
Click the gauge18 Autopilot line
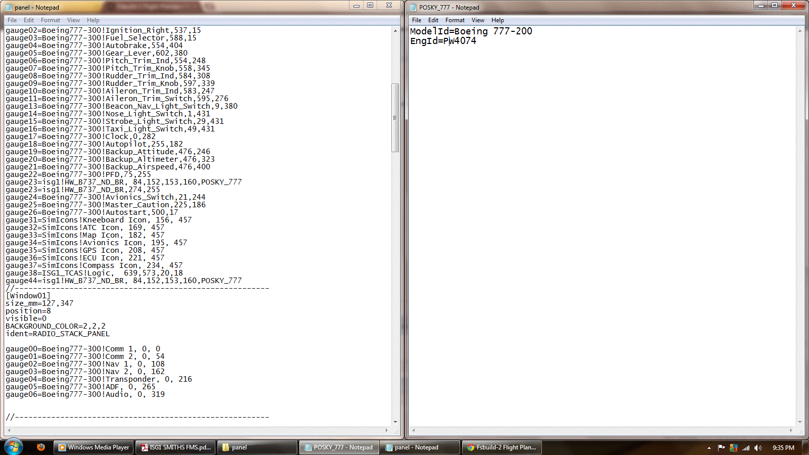(x=94, y=144)
